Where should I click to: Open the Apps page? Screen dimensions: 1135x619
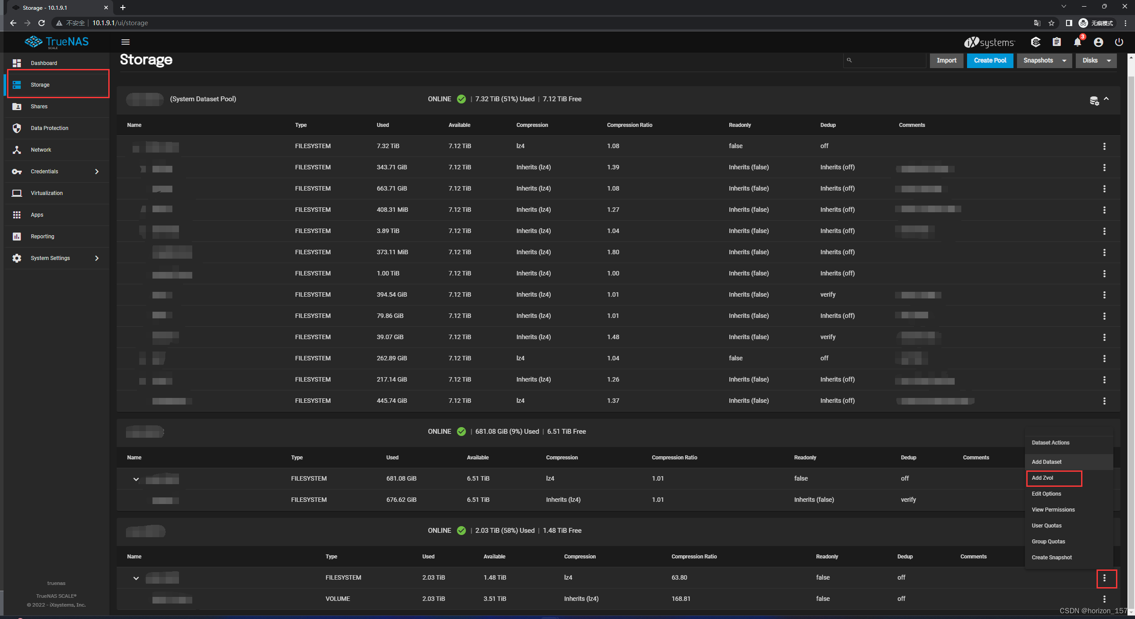pyautogui.click(x=37, y=214)
